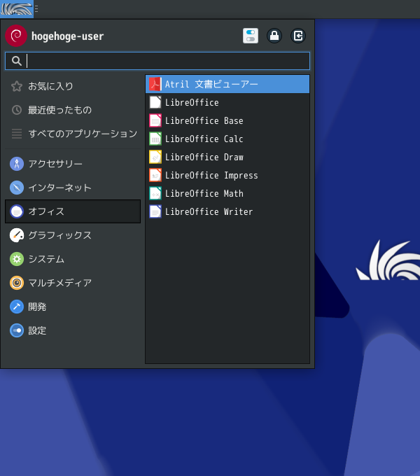420x476 pixels.
Task: Click the hogehoge-user profile avatar
Action: click(16, 36)
